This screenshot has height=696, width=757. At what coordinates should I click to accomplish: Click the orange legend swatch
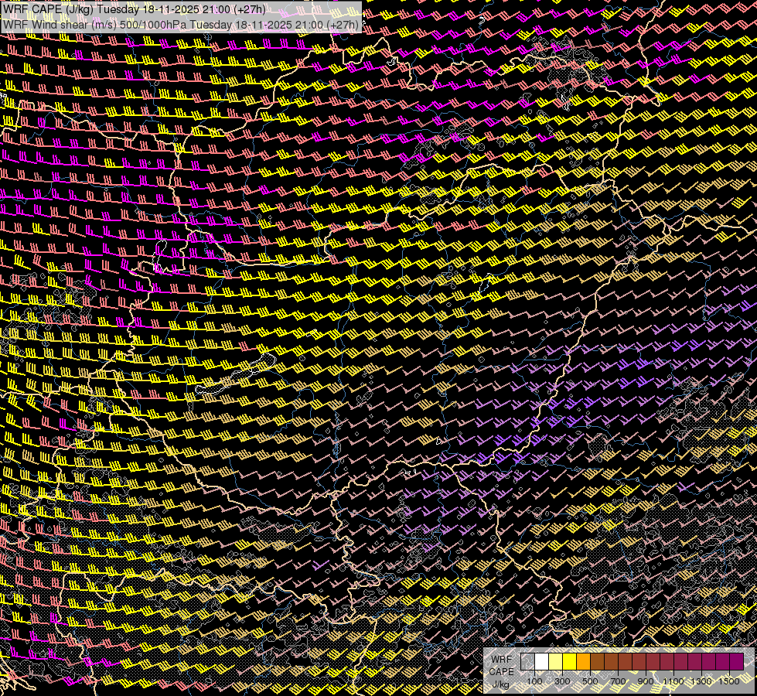[x=583, y=661]
